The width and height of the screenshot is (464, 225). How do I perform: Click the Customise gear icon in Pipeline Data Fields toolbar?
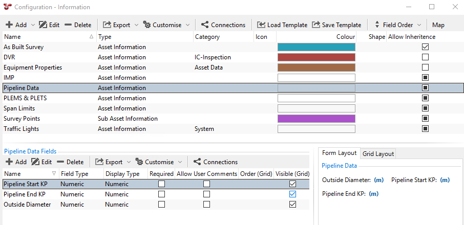coord(139,162)
